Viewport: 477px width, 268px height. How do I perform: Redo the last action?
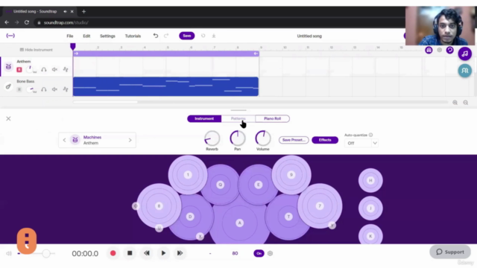pos(166,36)
